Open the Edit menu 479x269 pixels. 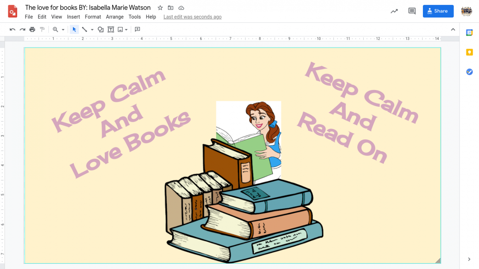pos(42,17)
